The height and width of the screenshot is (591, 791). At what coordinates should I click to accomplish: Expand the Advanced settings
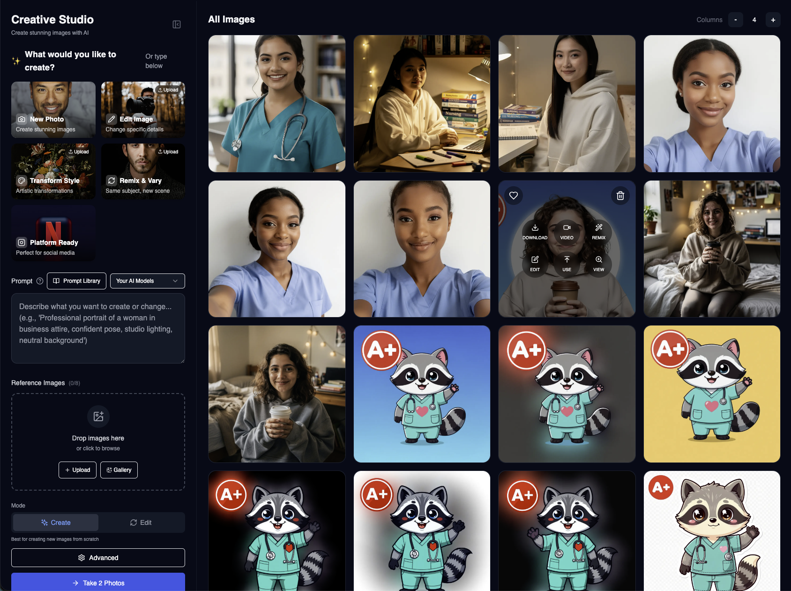coord(98,558)
